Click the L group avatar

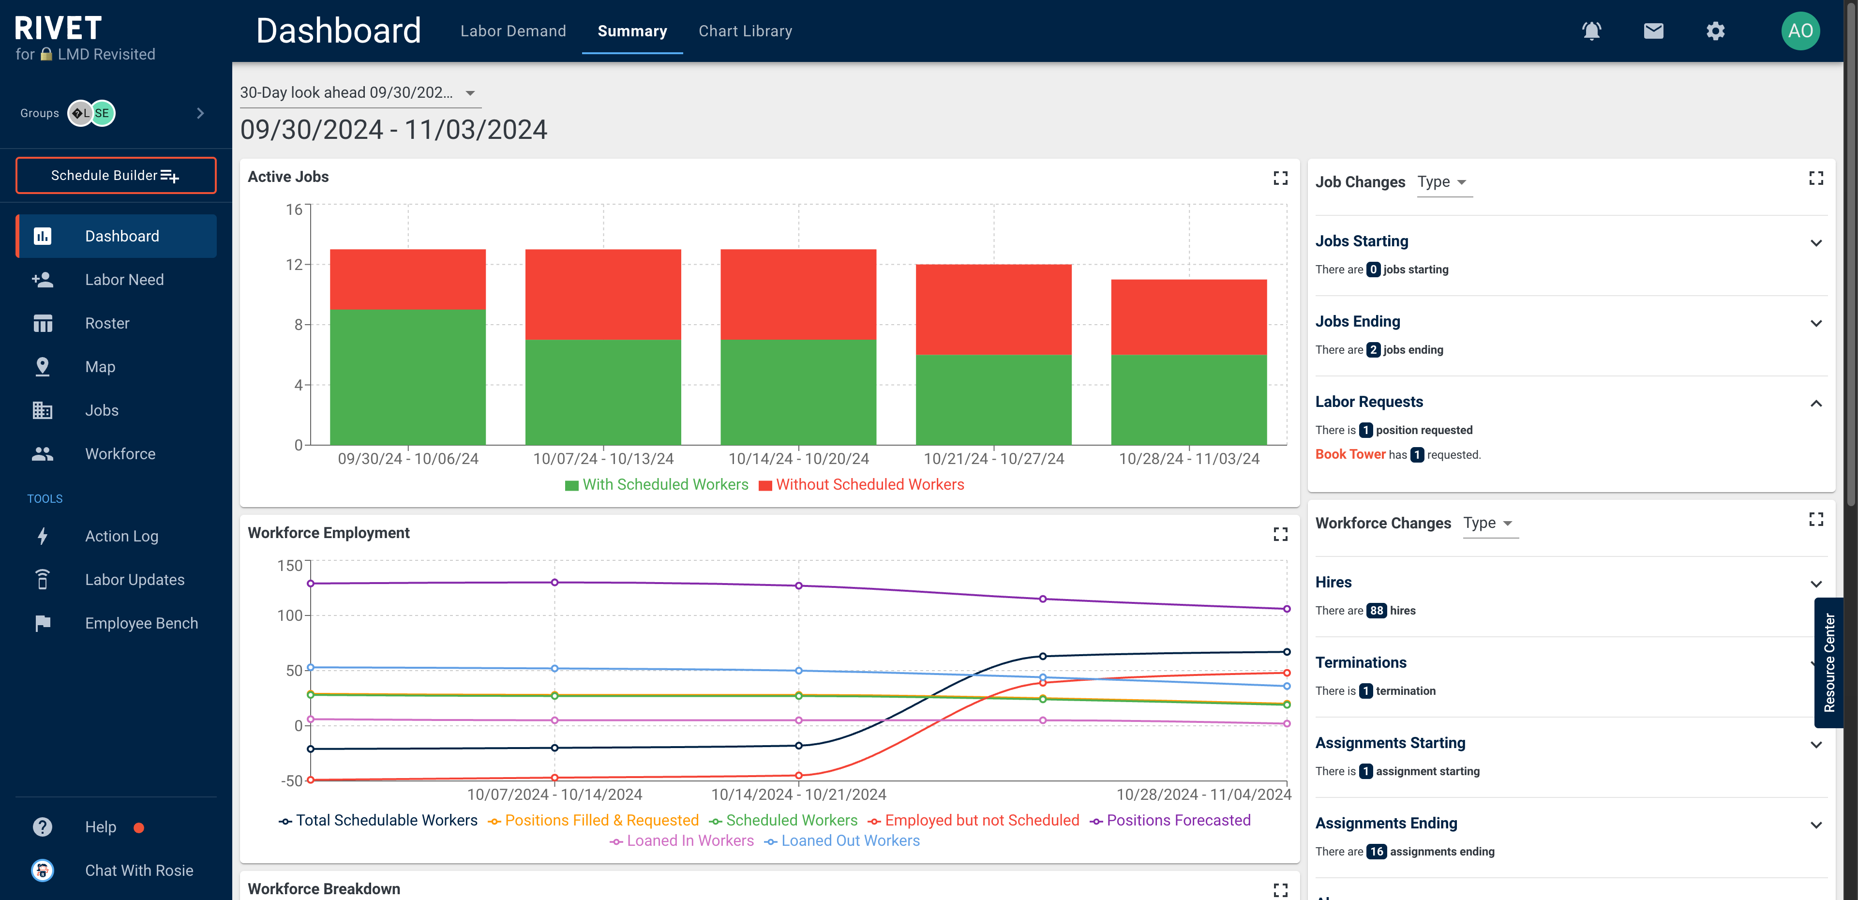80,113
